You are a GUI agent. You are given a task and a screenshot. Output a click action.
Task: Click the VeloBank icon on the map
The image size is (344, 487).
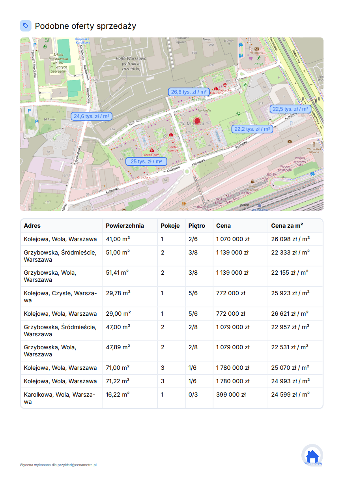point(256,49)
